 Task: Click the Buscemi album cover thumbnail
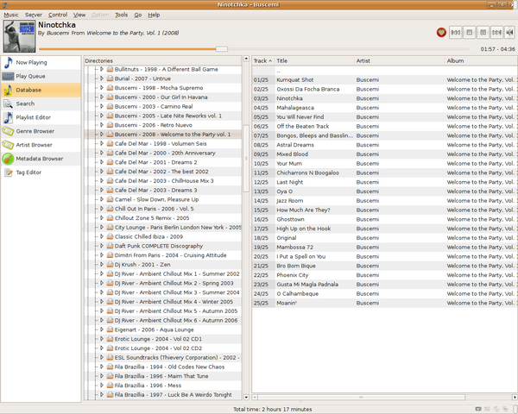coord(19,36)
